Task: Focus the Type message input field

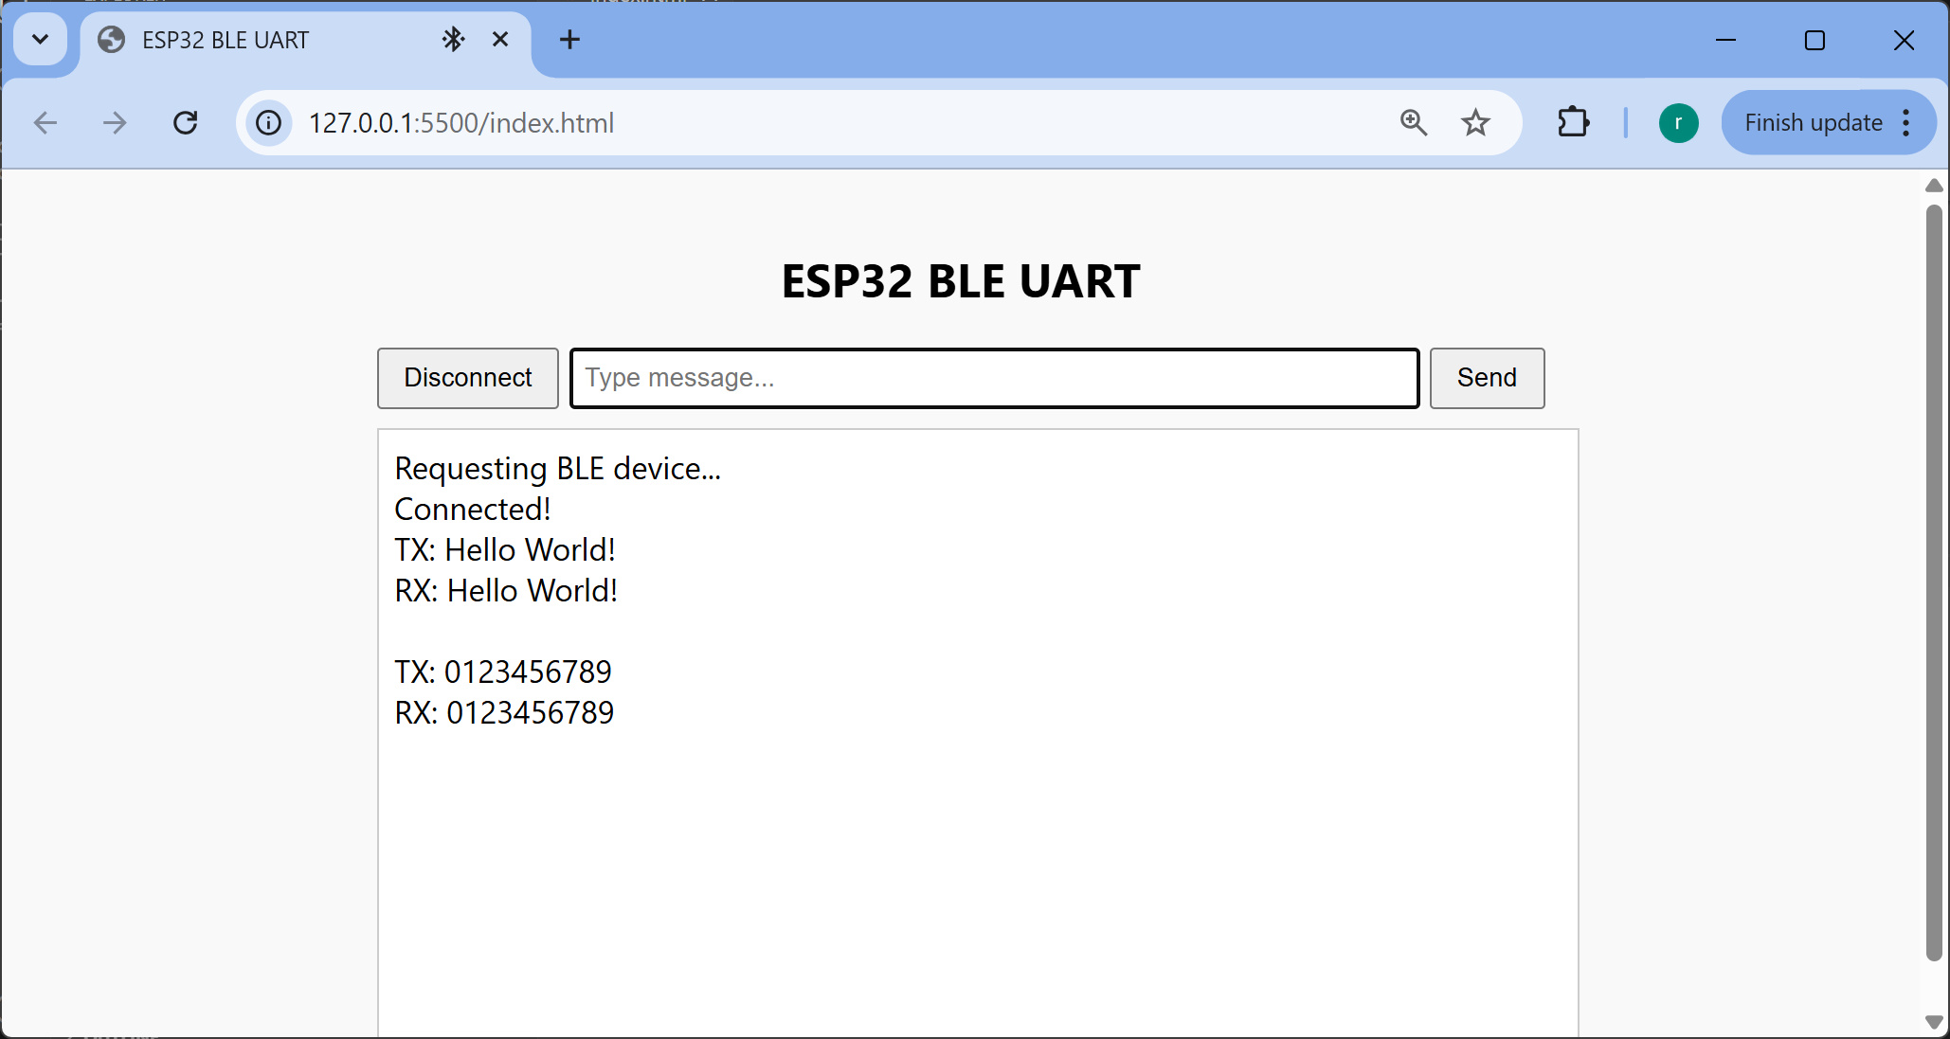Action: [x=994, y=378]
